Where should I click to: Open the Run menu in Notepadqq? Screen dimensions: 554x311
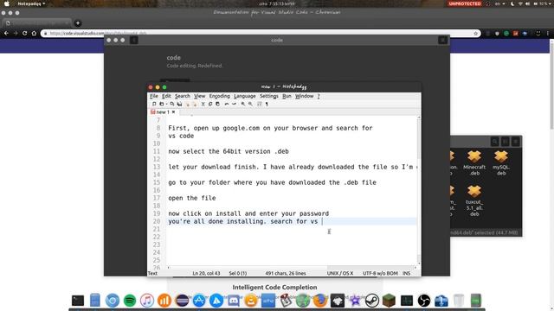[x=287, y=96]
